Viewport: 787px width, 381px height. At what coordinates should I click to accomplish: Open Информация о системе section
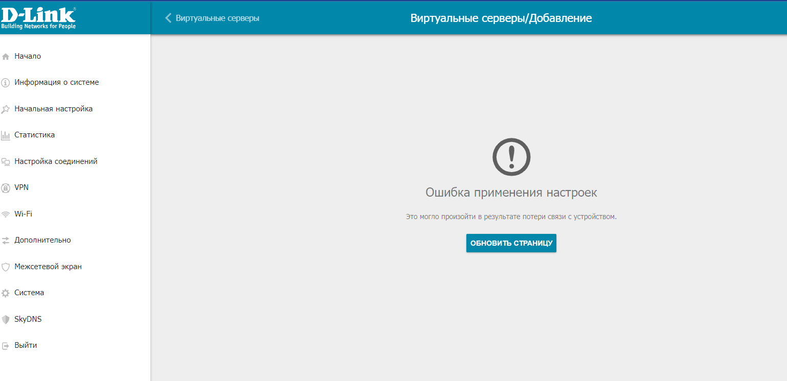tap(57, 82)
